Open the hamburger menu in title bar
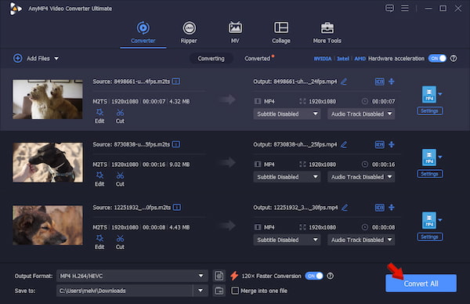This screenshot has width=470, height=304. point(405,8)
